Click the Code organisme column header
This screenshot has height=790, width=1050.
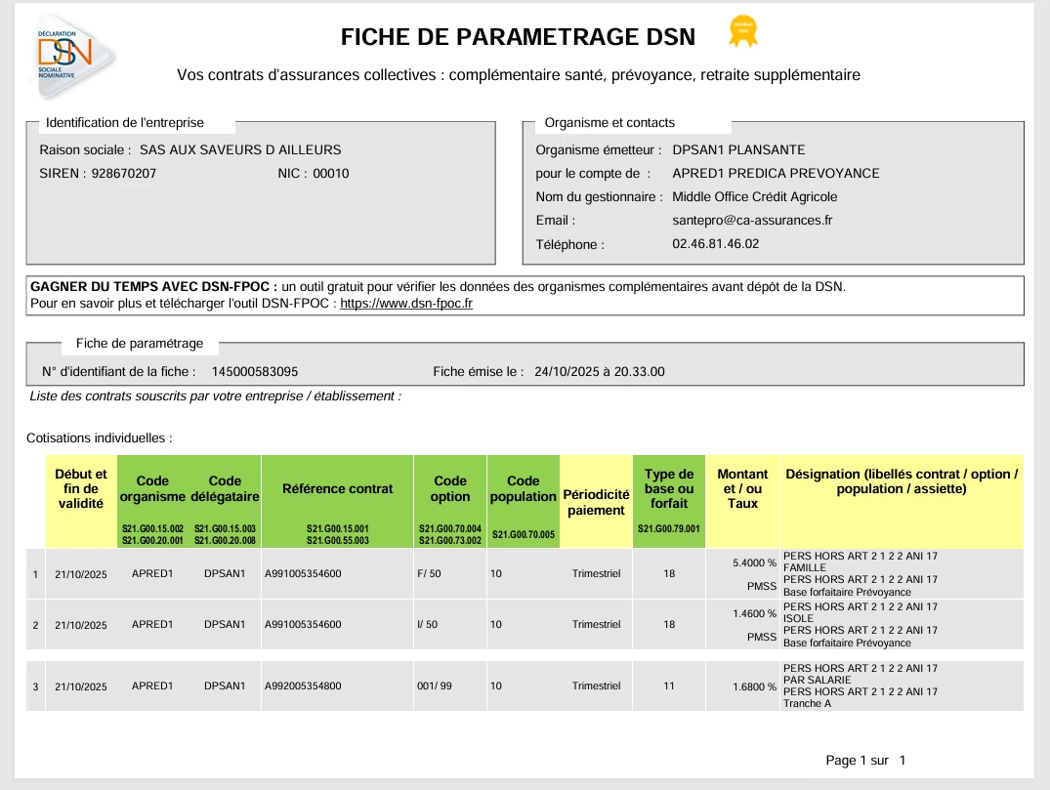pos(152,502)
